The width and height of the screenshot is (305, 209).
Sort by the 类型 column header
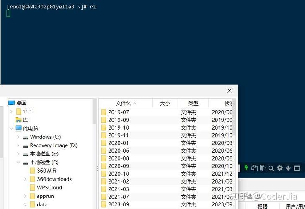(193, 103)
